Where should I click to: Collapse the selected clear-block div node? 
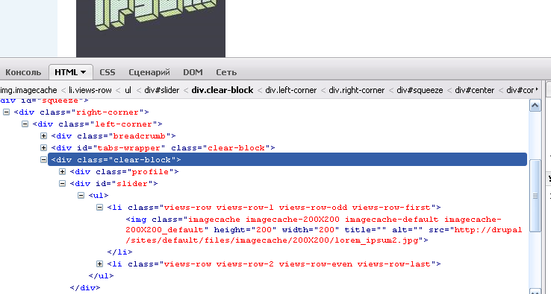click(x=43, y=160)
